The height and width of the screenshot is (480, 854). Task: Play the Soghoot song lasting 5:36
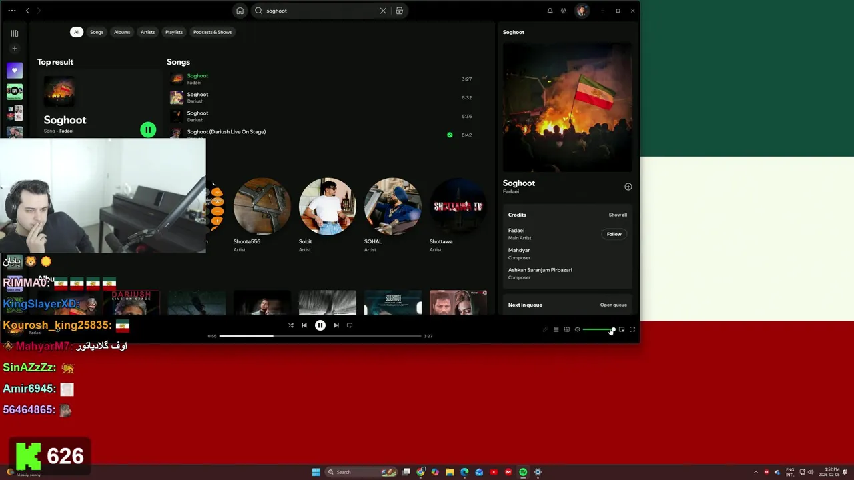coord(321,116)
